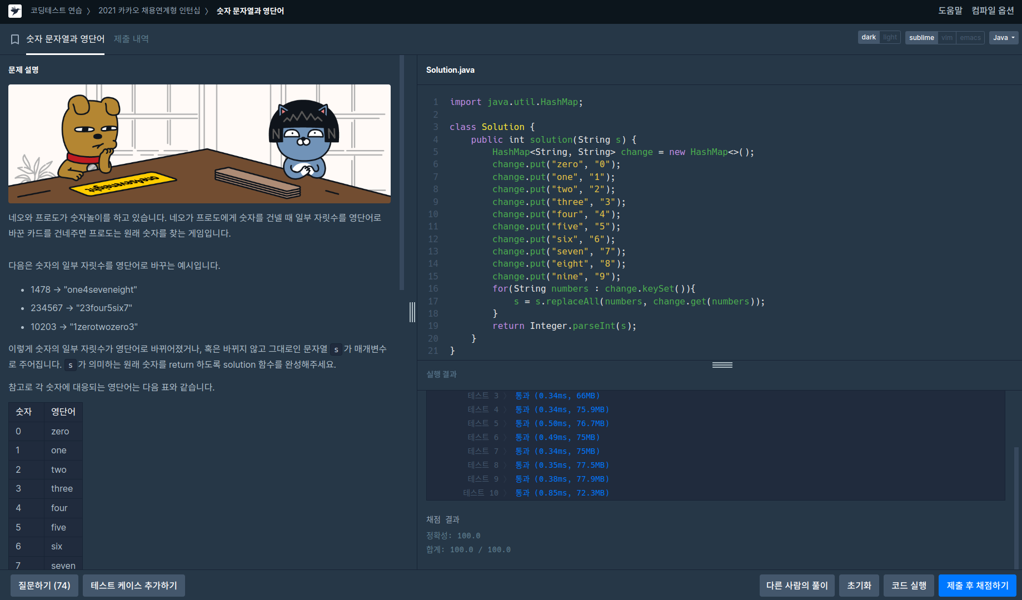Click 영단어 table header cell
The width and height of the screenshot is (1022, 600).
[63, 412]
